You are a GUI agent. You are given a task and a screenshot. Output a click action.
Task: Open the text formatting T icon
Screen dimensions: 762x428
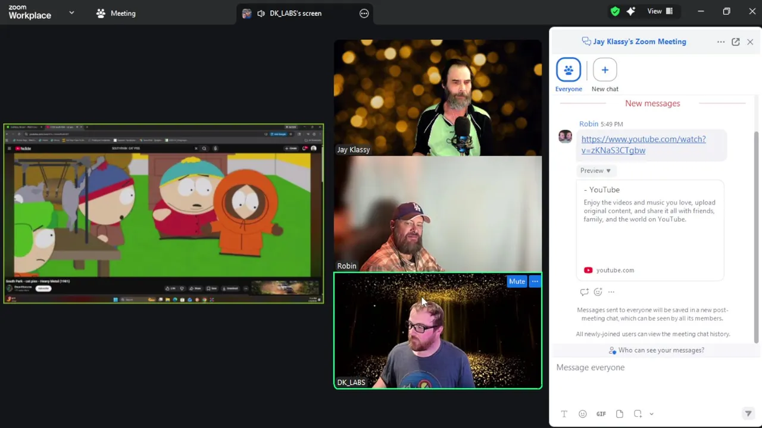click(x=564, y=414)
